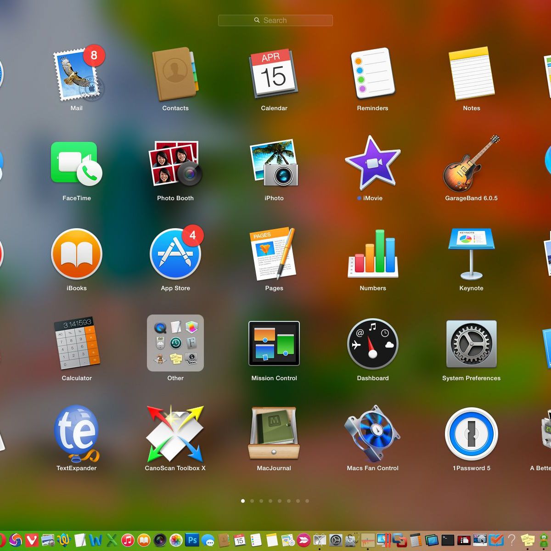551x551 pixels.
Task: Open the Mail app with 8 unread badge
Action: click(76, 74)
